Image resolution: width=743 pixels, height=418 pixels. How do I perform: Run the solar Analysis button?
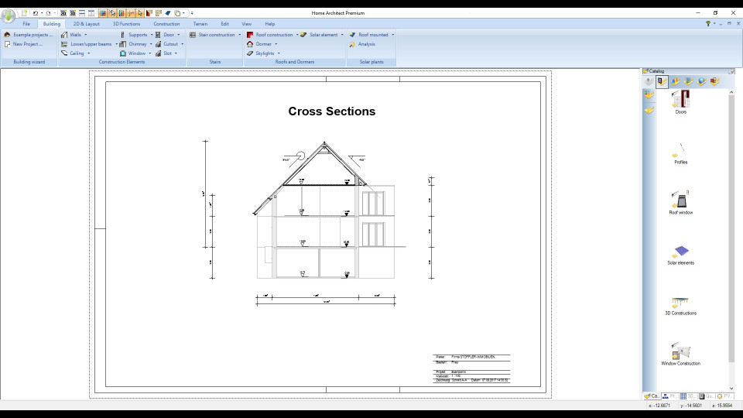point(362,44)
